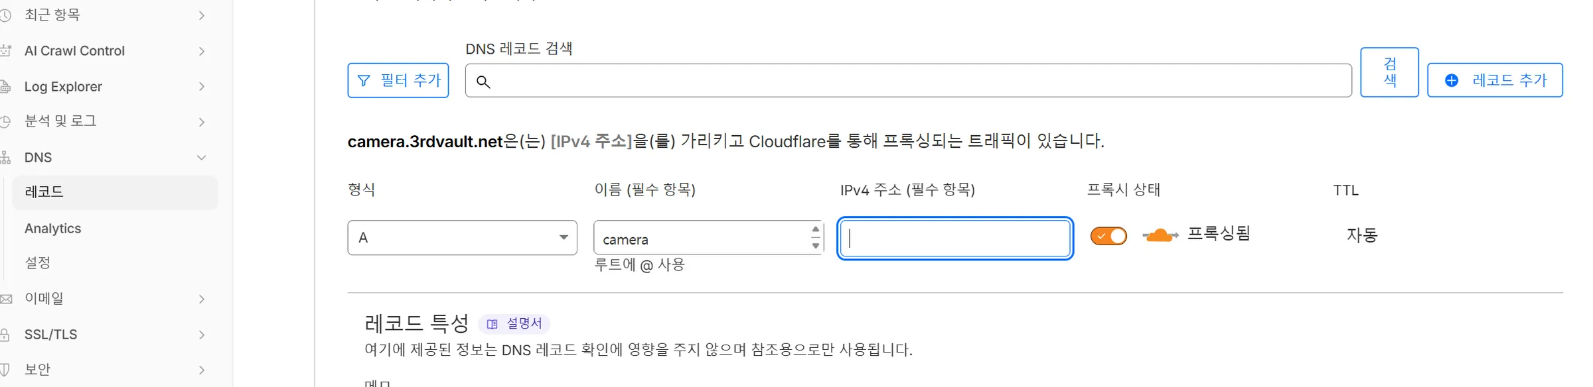Click the Log Explorer sidebar icon
The width and height of the screenshot is (1593, 387).
6,86
